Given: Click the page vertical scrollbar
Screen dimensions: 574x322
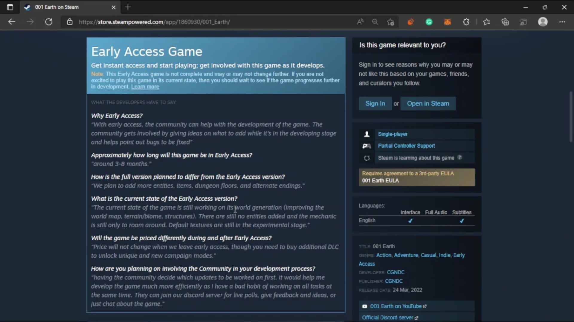Looking at the screenshot, I should pyautogui.click(x=571, y=116).
